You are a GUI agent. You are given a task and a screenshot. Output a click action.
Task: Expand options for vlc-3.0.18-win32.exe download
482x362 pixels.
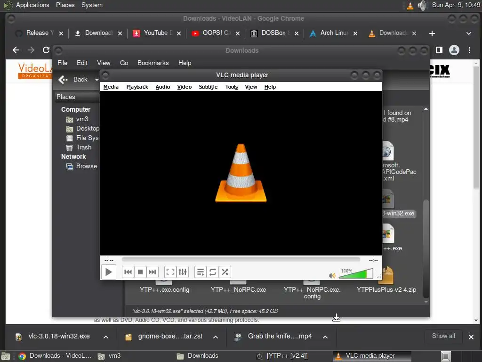point(106,337)
